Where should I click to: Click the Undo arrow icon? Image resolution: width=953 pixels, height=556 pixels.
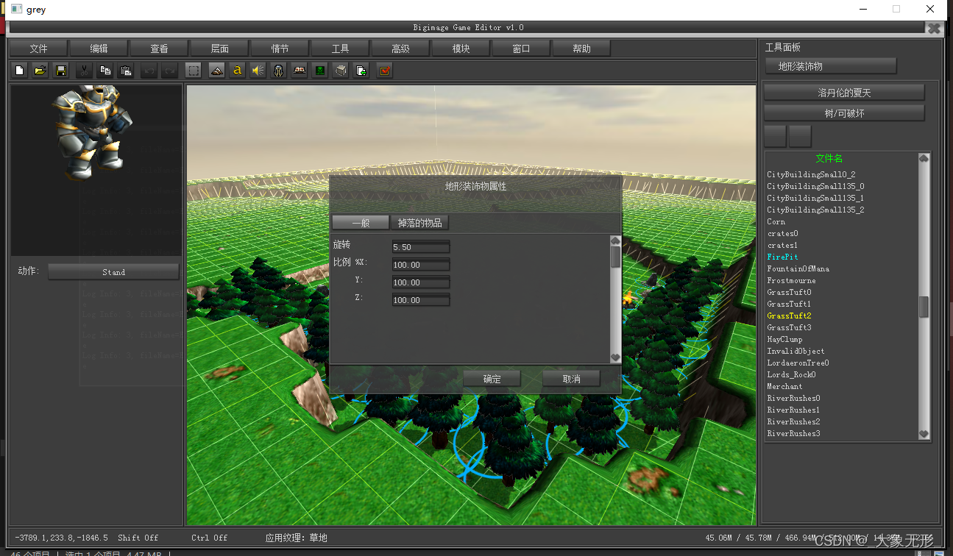click(149, 71)
